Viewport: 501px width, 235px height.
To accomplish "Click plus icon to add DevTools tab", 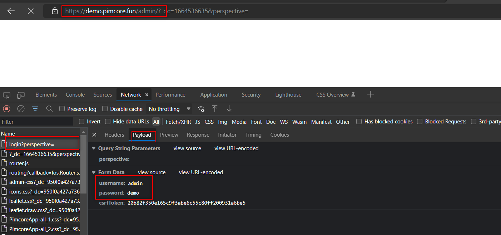I will coord(371,94).
